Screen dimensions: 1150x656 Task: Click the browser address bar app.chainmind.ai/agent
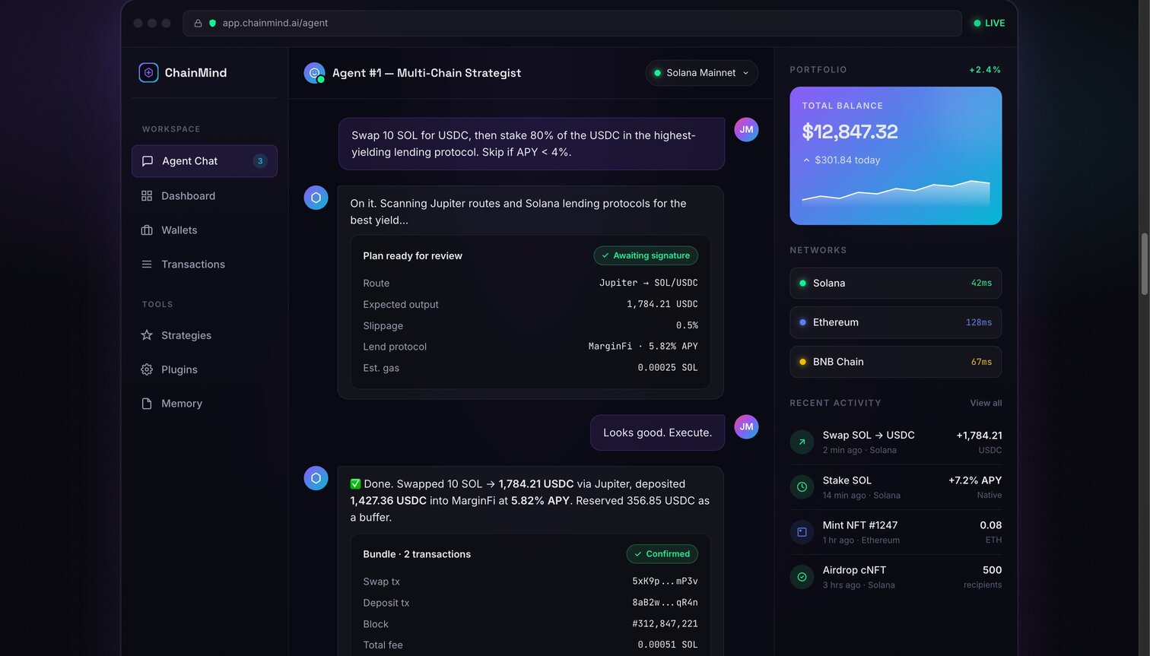tap(572, 23)
